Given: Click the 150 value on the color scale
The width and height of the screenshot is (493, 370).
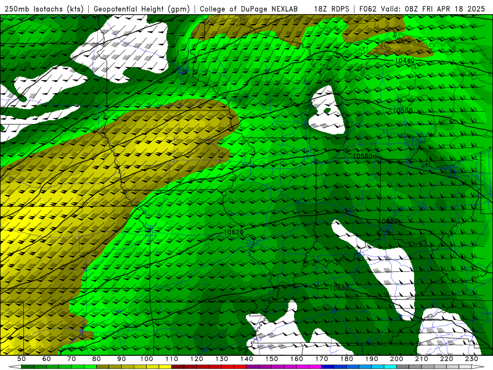Looking at the screenshot, I should 272,359.
